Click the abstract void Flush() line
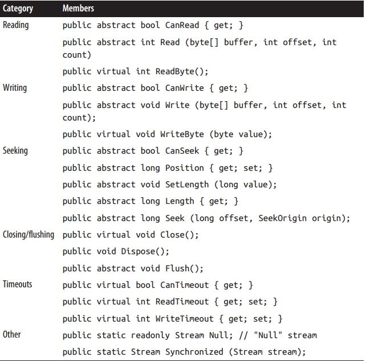The image size is (366, 361). pos(133,268)
